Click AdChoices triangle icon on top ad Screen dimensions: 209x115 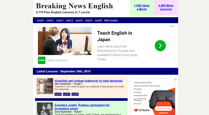coord(171,26)
